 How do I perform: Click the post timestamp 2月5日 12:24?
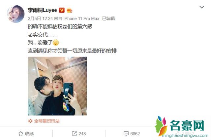pyautogui.click(x=40, y=18)
